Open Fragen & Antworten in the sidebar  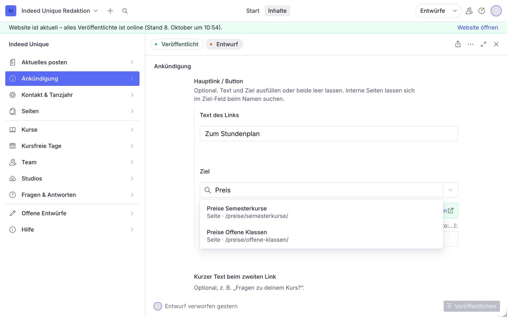coord(72,195)
